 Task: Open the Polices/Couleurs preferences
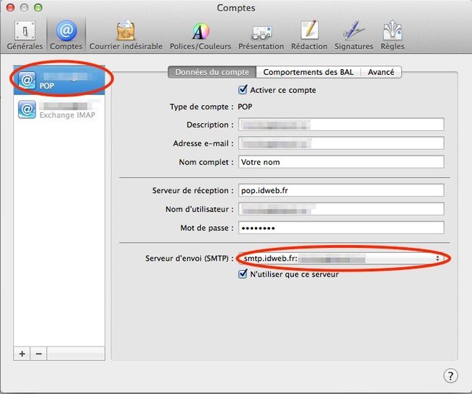200,35
